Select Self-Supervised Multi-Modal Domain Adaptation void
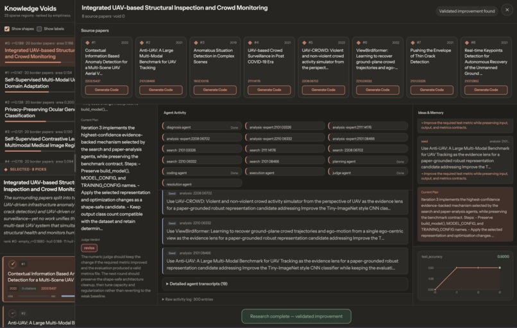The width and height of the screenshot is (517, 328). click(x=38, y=80)
